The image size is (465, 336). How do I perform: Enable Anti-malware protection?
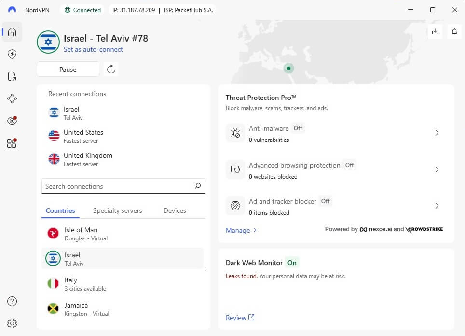click(298, 128)
